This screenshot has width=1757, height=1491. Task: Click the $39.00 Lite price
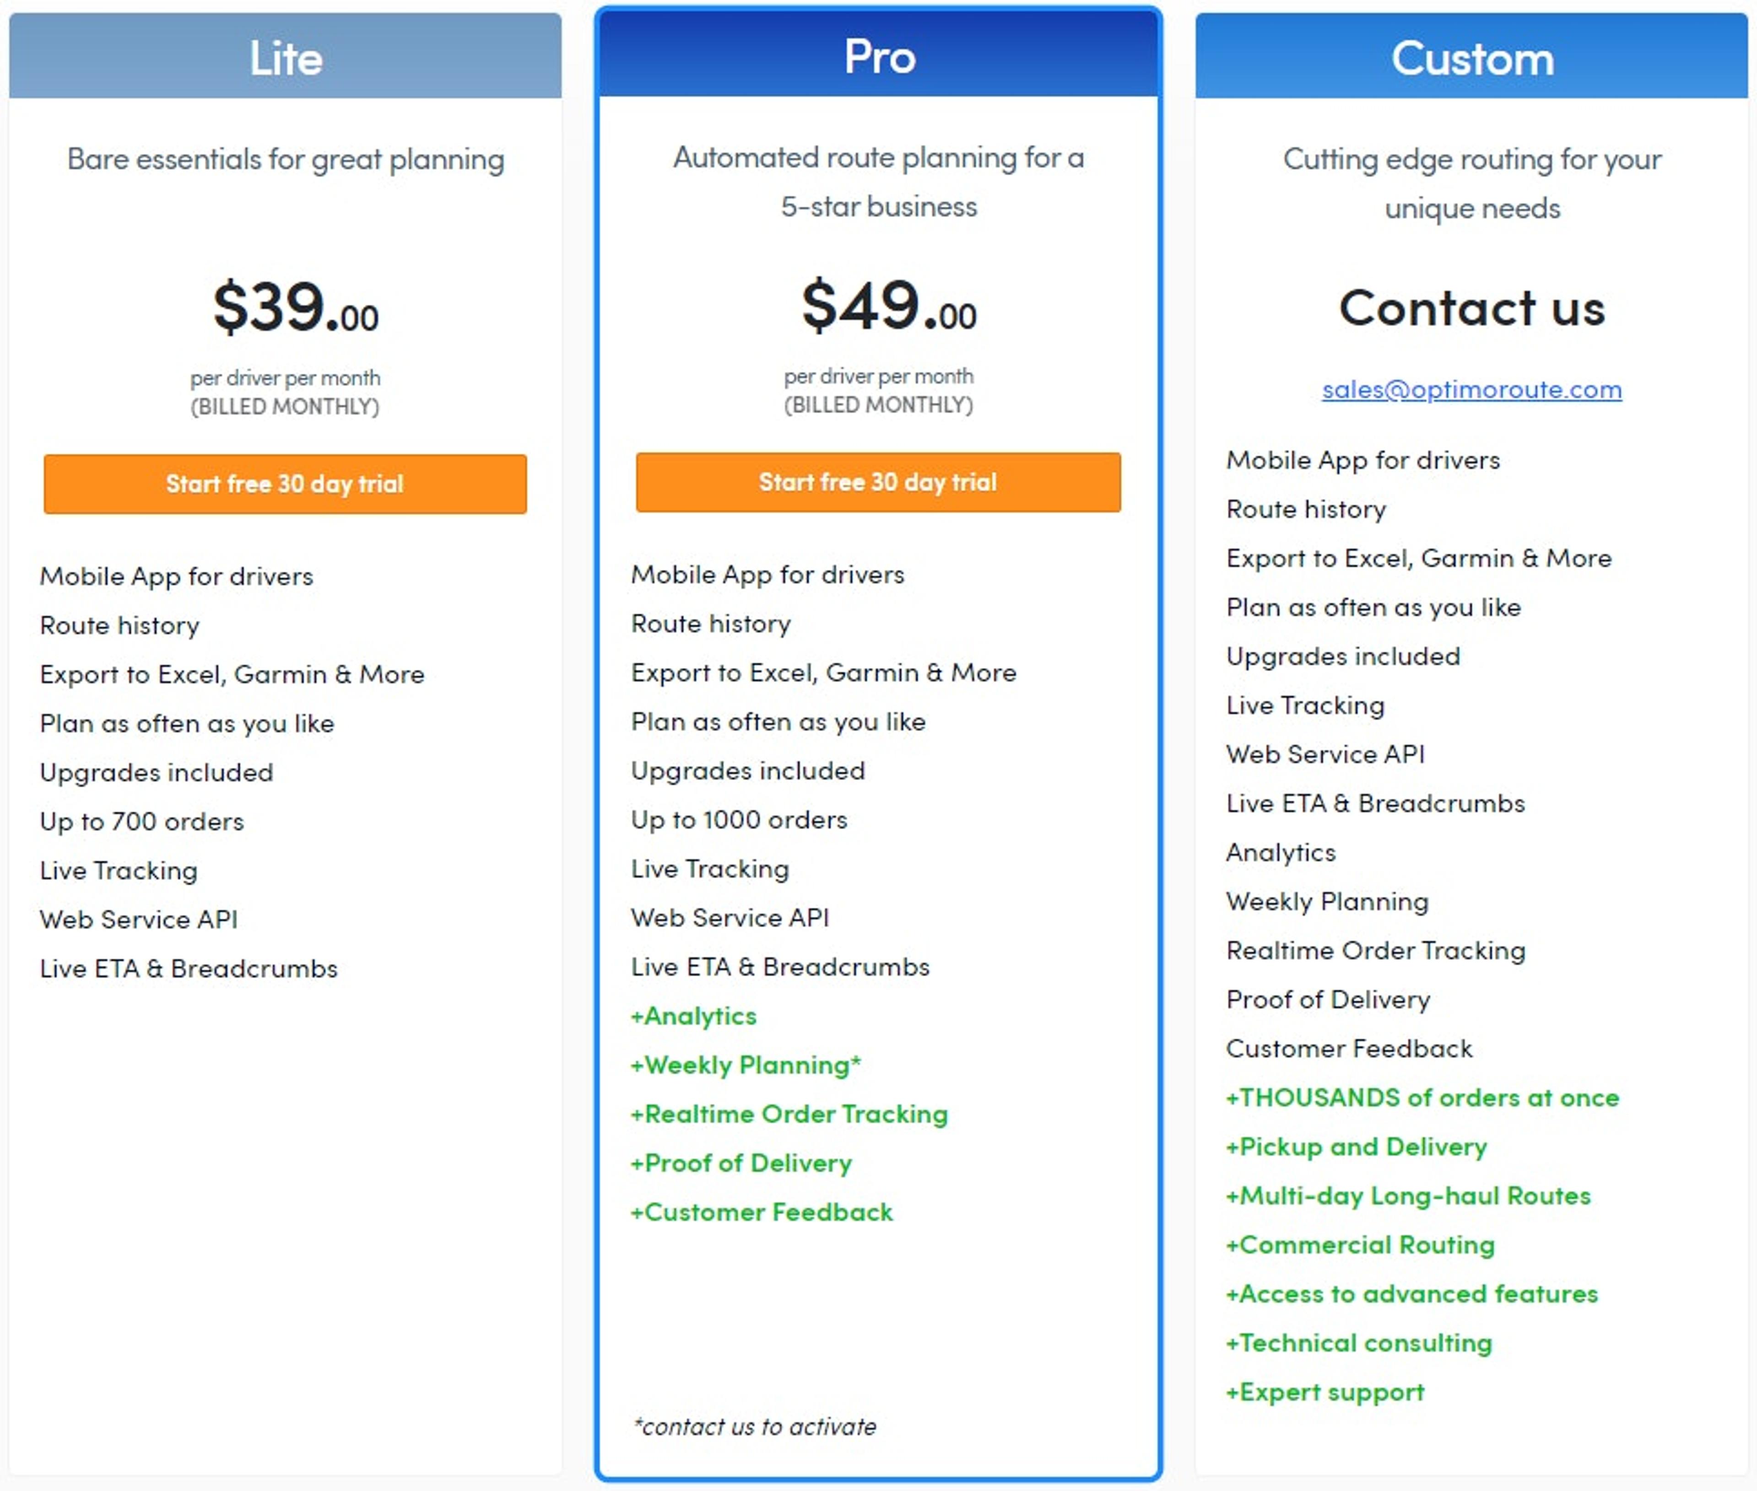click(295, 307)
